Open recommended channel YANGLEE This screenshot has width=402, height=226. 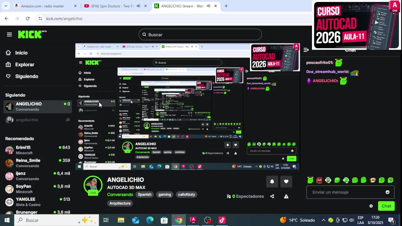pyautogui.click(x=38, y=202)
